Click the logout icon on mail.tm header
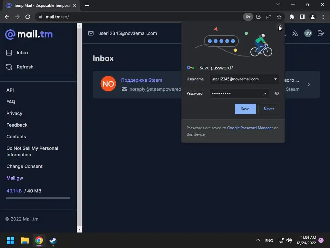 [x=321, y=33]
